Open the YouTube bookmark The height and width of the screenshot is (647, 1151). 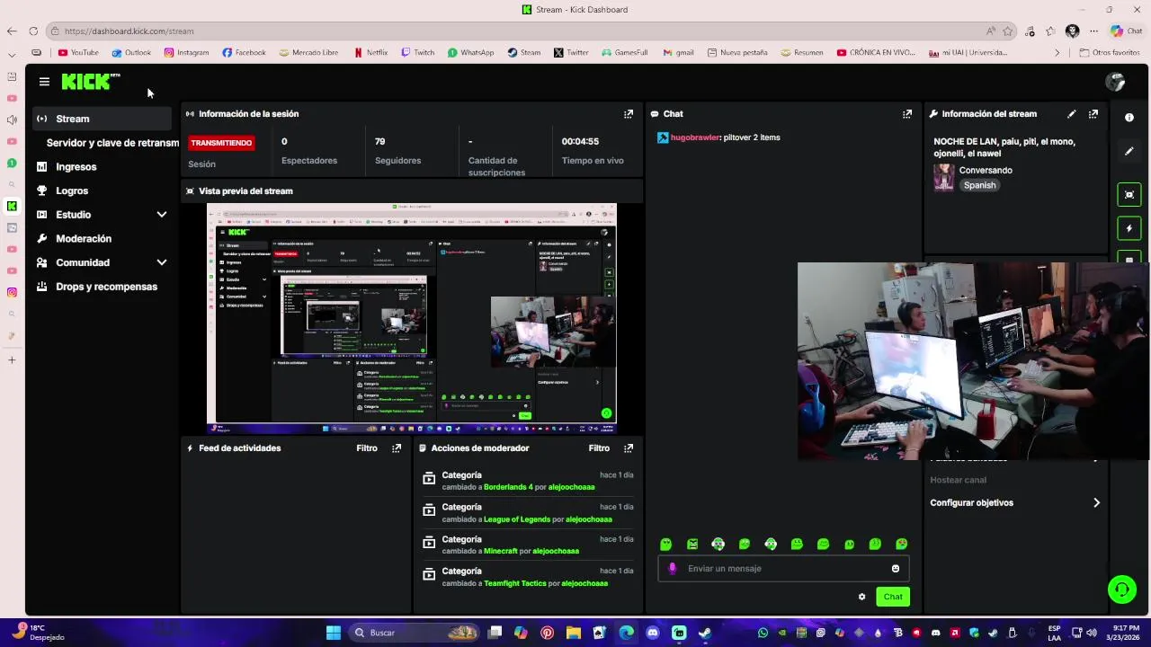point(78,52)
